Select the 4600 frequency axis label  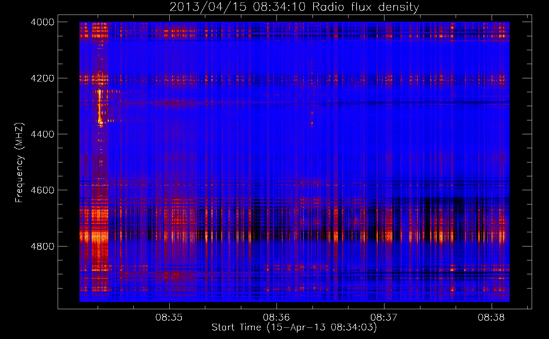(x=42, y=190)
